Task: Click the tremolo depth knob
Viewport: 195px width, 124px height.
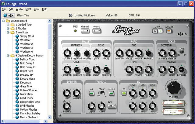Action: (x=91, y=106)
